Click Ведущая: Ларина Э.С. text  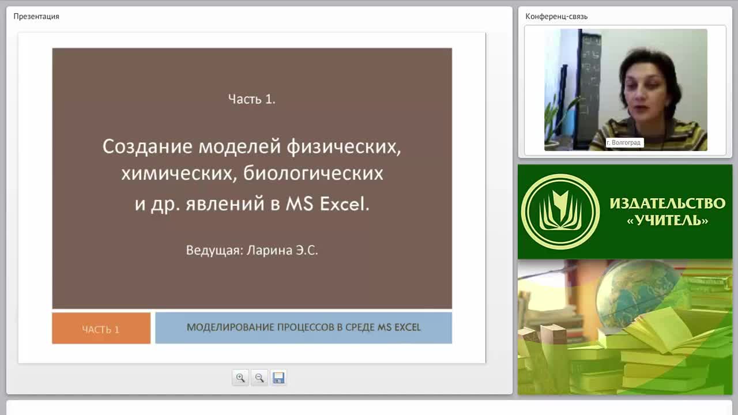(x=252, y=250)
